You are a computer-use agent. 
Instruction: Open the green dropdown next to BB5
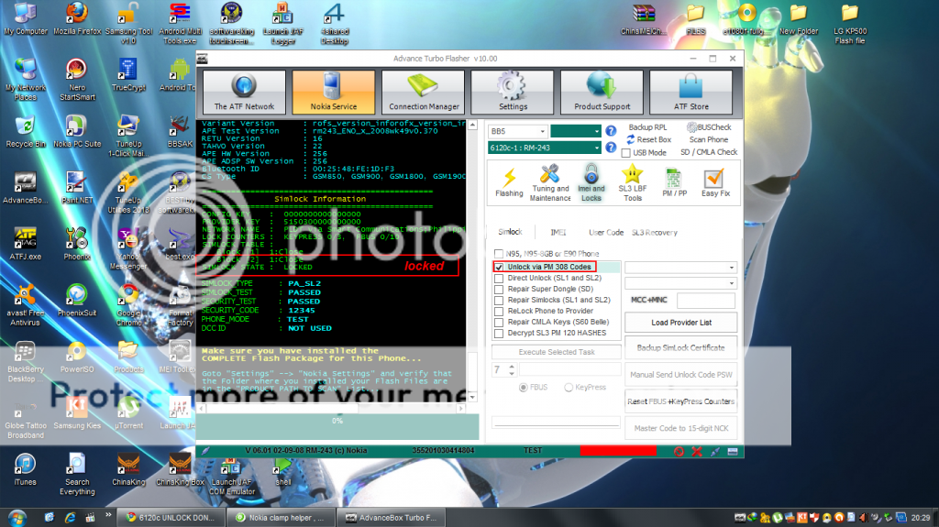pyautogui.click(x=576, y=131)
